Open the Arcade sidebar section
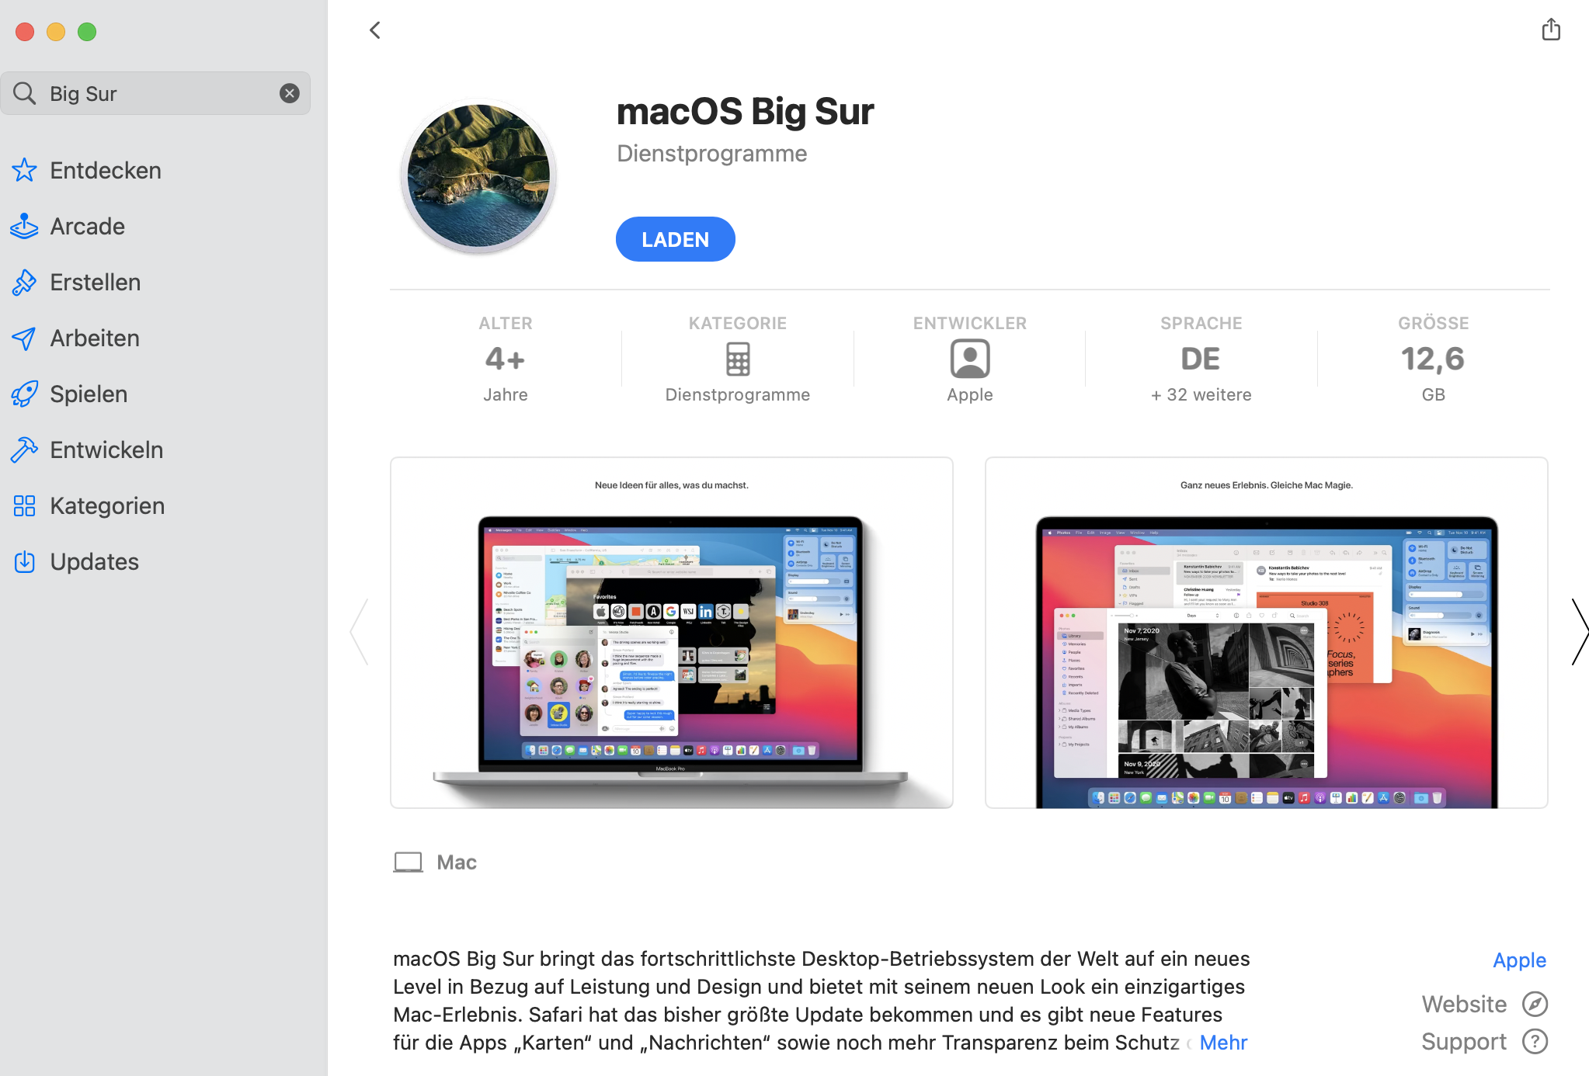The image size is (1589, 1076). 88,226
